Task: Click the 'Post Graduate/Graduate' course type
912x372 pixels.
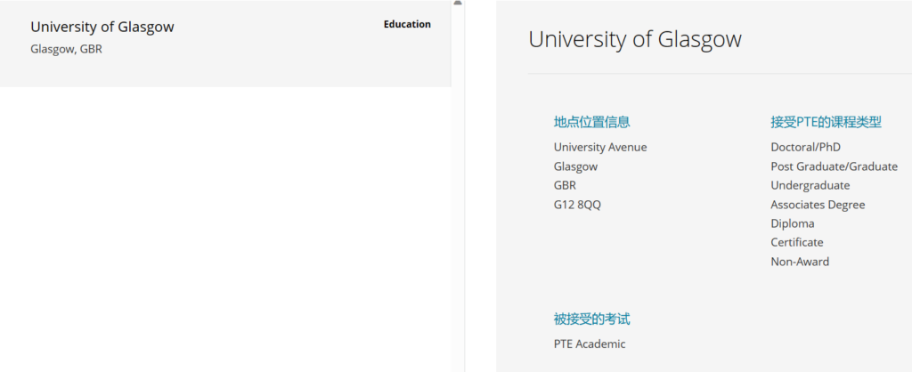Action: (834, 166)
